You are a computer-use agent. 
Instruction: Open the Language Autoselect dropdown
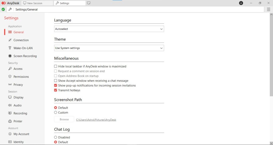pyautogui.click(x=109, y=29)
